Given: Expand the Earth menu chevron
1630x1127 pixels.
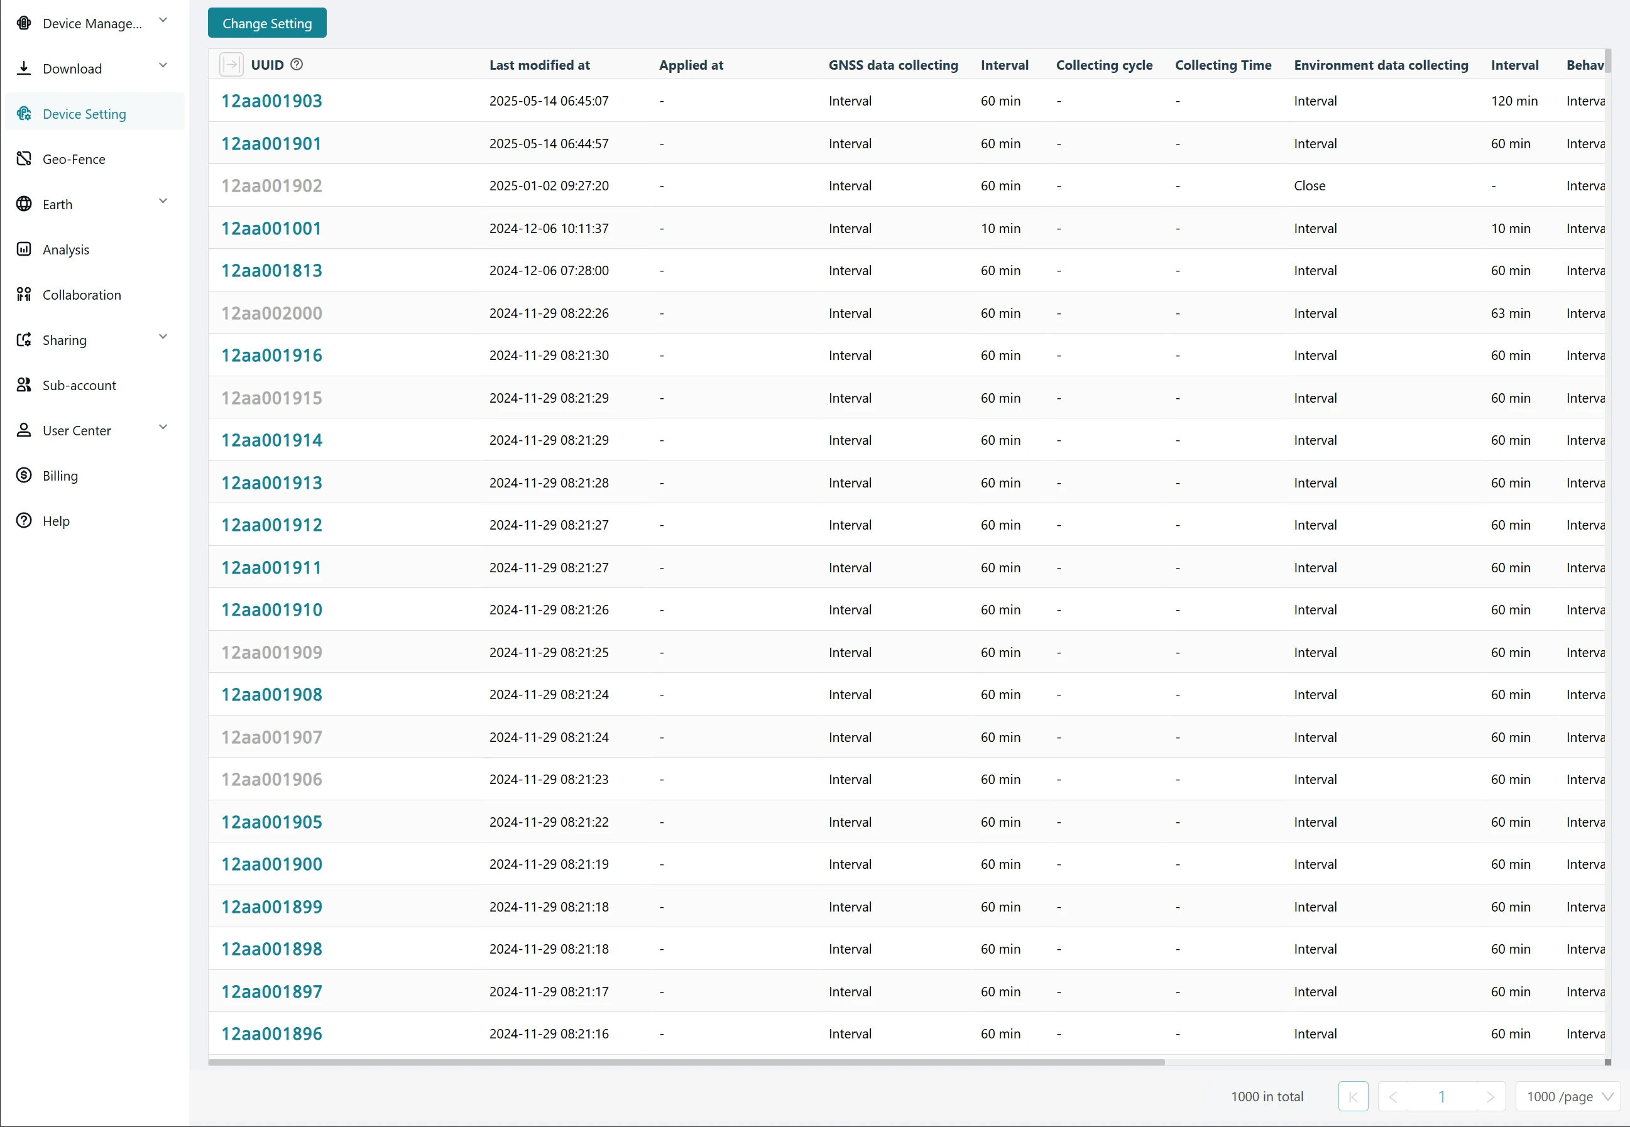Looking at the screenshot, I should [163, 201].
